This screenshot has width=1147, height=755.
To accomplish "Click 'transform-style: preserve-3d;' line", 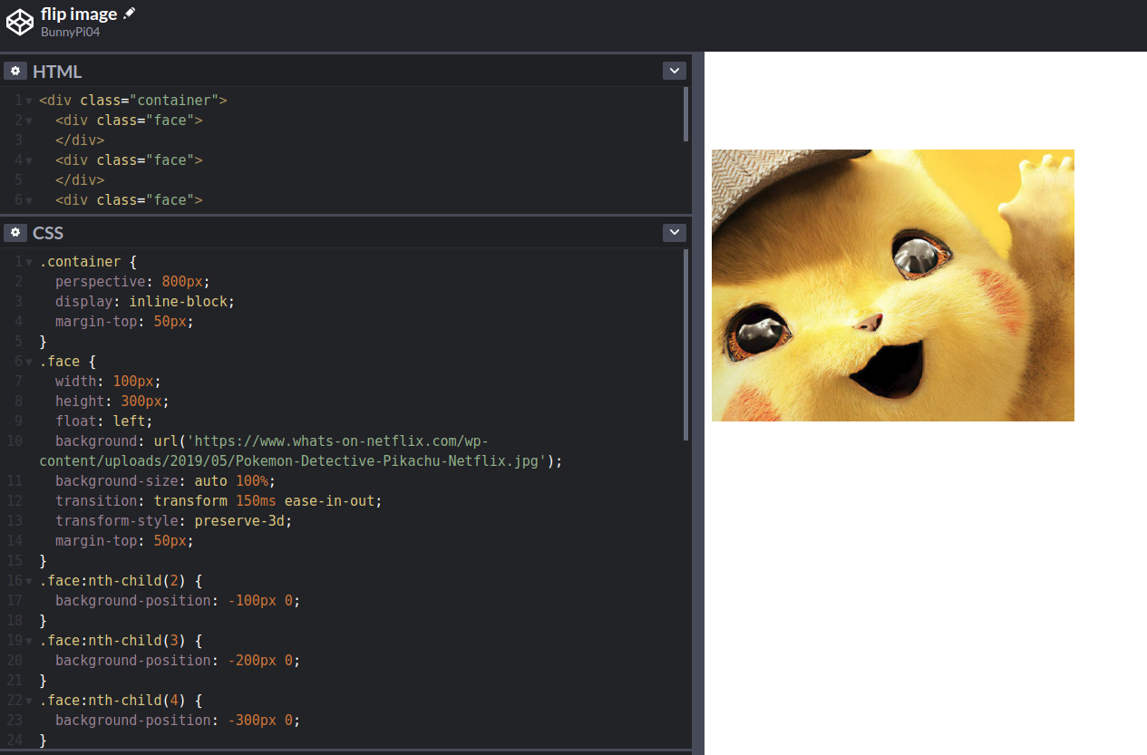I will [173, 521].
